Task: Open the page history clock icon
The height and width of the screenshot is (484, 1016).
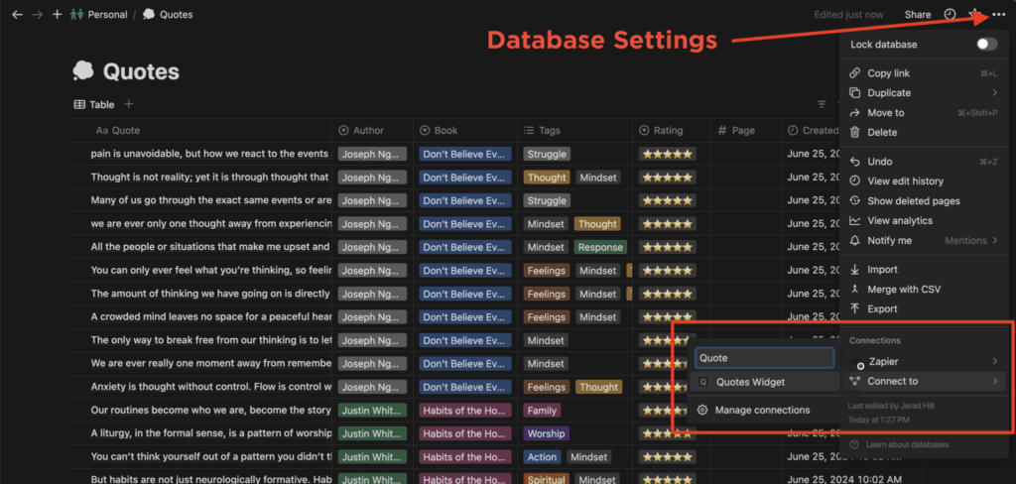Action: [950, 15]
